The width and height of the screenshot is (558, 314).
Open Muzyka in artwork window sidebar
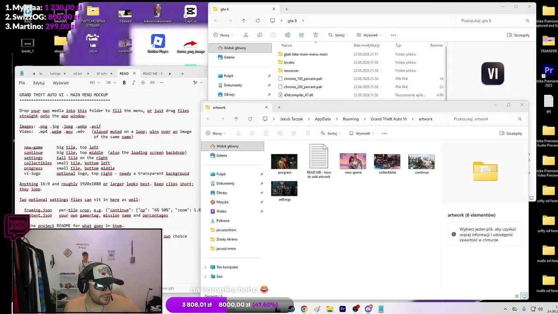click(222, 202)
